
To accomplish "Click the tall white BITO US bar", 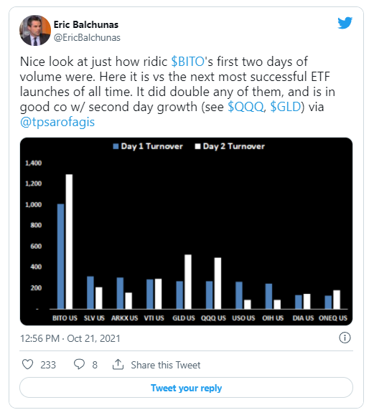I will (69, 242).
